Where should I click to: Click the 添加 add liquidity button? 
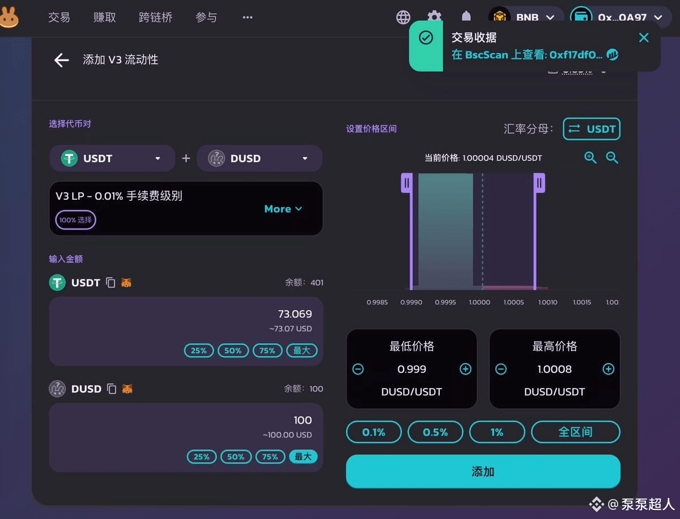click(x=482, y=471)
